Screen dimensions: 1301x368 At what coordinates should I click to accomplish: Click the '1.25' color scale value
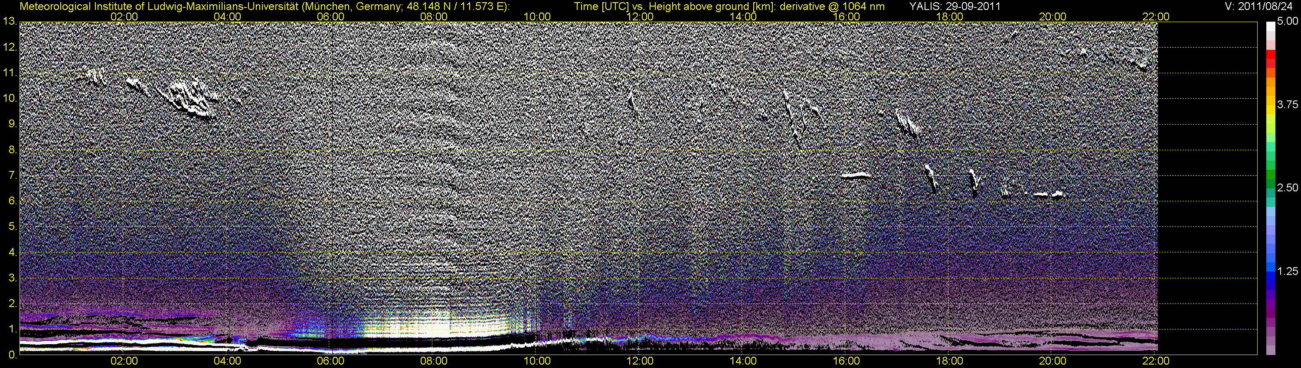pos(1288,271)
